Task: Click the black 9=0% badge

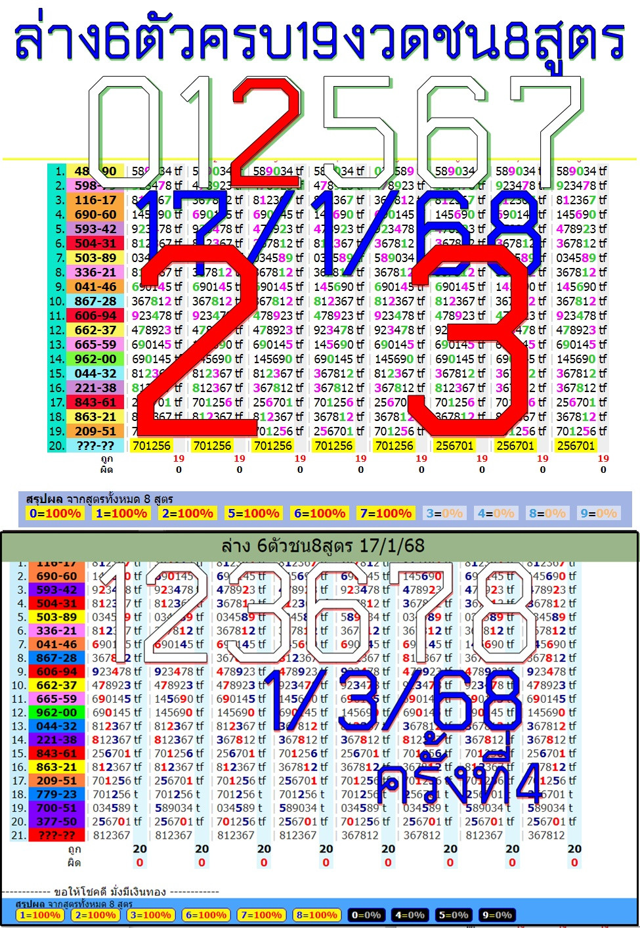Action: (x=496, y=915)
